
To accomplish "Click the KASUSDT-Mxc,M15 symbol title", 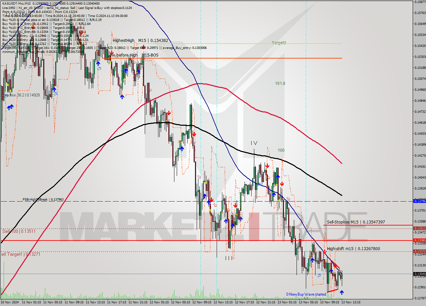I will (x=16, y=3).
